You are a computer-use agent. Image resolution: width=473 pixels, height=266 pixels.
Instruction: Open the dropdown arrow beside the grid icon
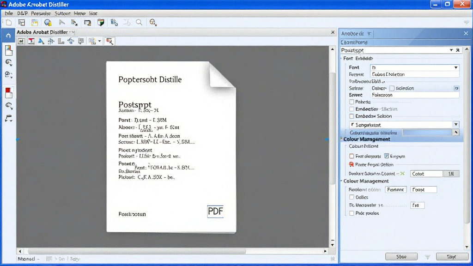(100, 41)
